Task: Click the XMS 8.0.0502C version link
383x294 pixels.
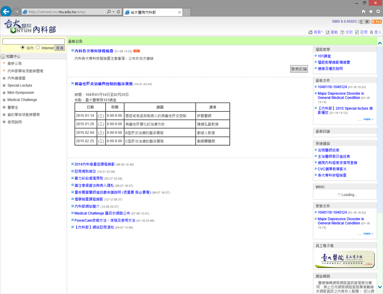Action: pyautogui.click(x=345, y=22)
